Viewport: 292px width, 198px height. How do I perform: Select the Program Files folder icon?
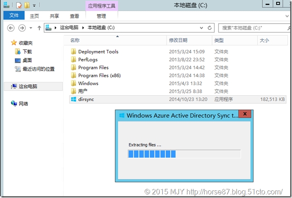coord(73,68)
